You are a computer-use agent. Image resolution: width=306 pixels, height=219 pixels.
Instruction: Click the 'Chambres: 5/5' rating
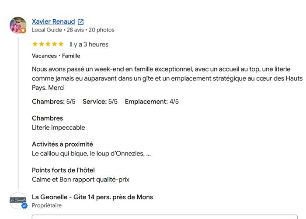(x=54, y=102)
